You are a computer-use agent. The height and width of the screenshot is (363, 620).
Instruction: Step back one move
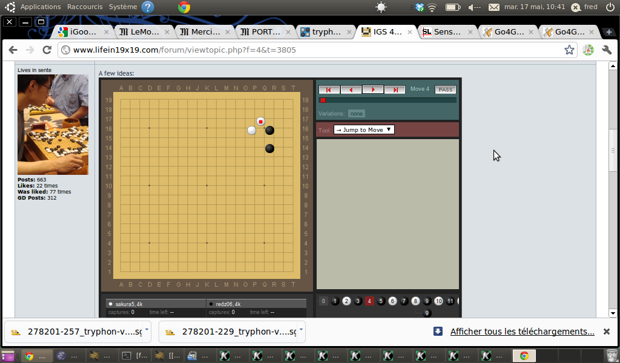[351, 90]
